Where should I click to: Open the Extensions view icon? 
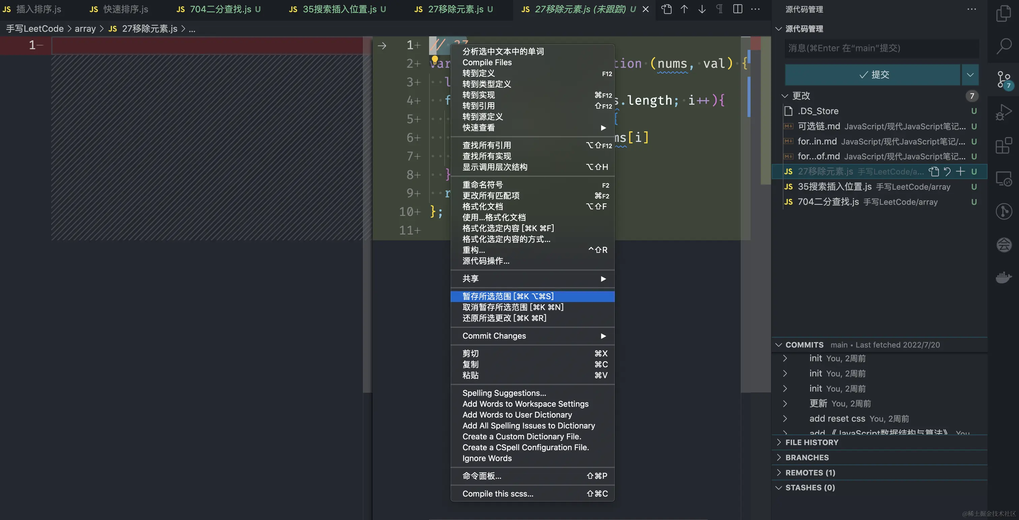1003,145
